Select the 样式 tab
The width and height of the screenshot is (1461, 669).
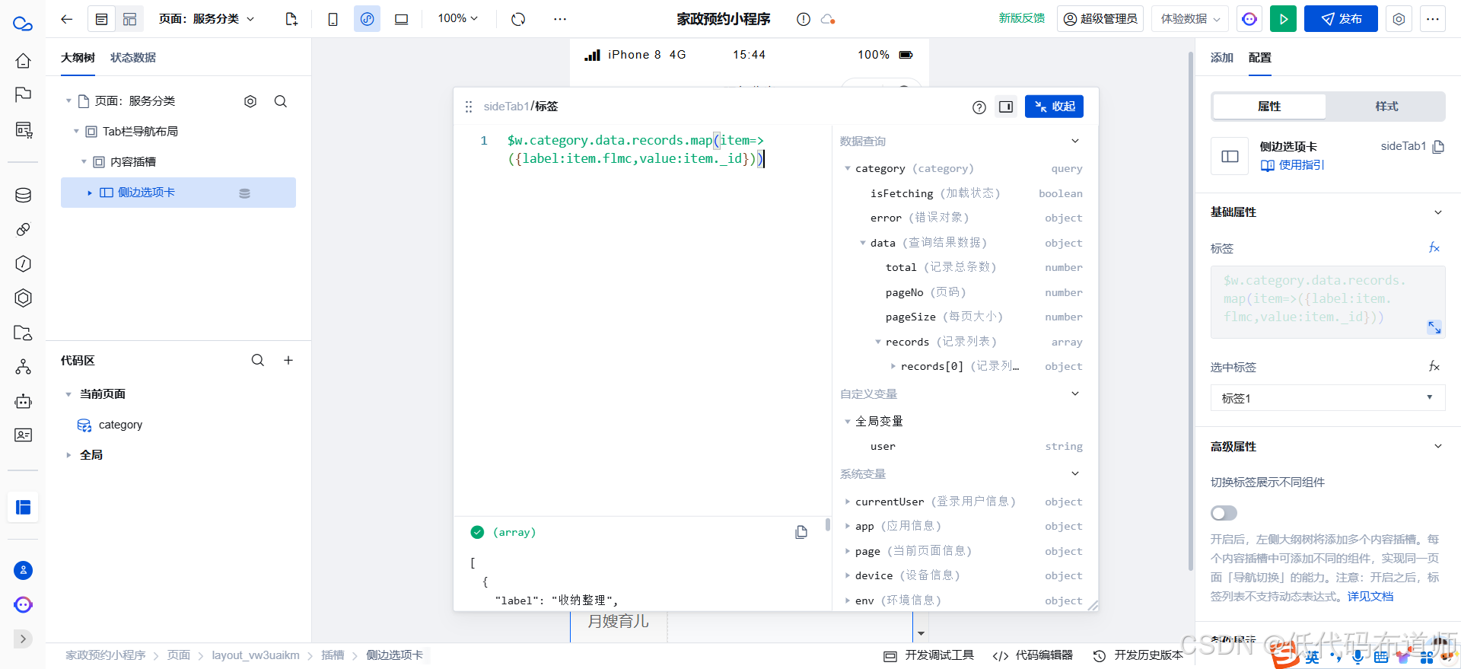click(1386, 107)
